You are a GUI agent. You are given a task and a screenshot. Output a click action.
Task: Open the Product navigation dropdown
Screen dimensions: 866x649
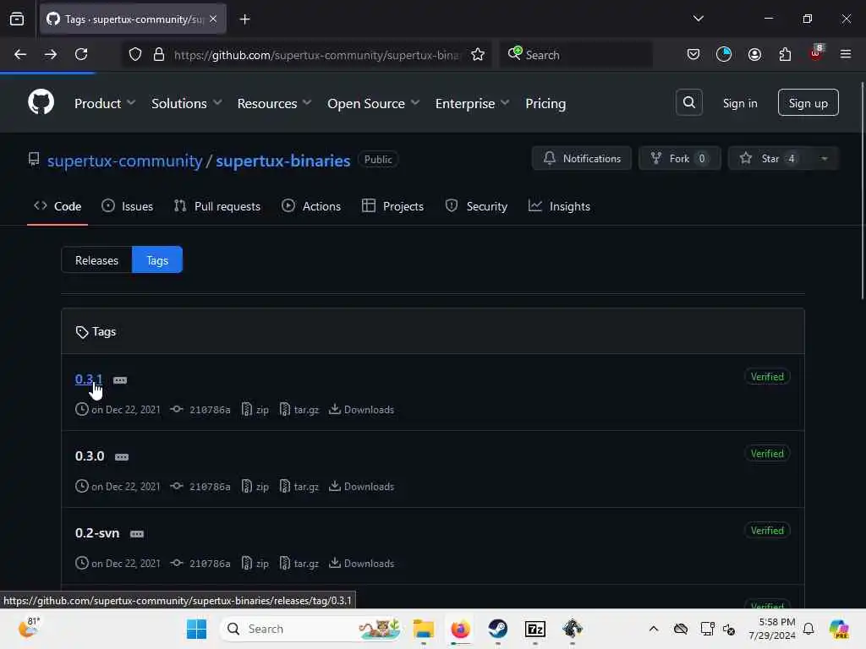click(x=105, y=103)
